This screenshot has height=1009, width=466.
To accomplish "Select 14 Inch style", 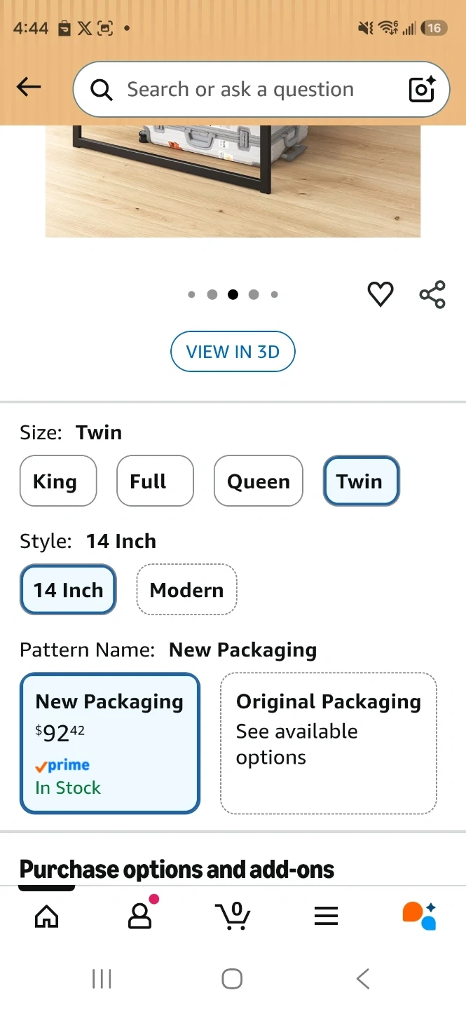I will (x=68, y=590).
